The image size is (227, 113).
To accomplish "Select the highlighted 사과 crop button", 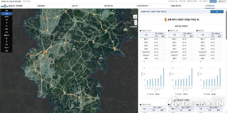I will click(x=7, y=13).
